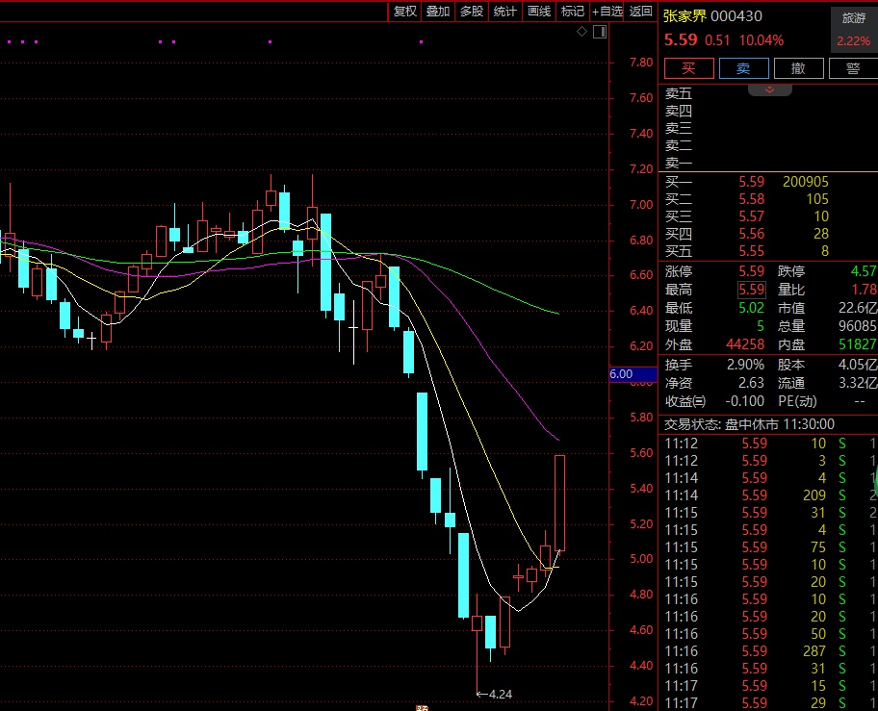The height and width of the screenshot is (711, 878).
Task: Expand the order book with red chevron
Action: click(769, 89)
